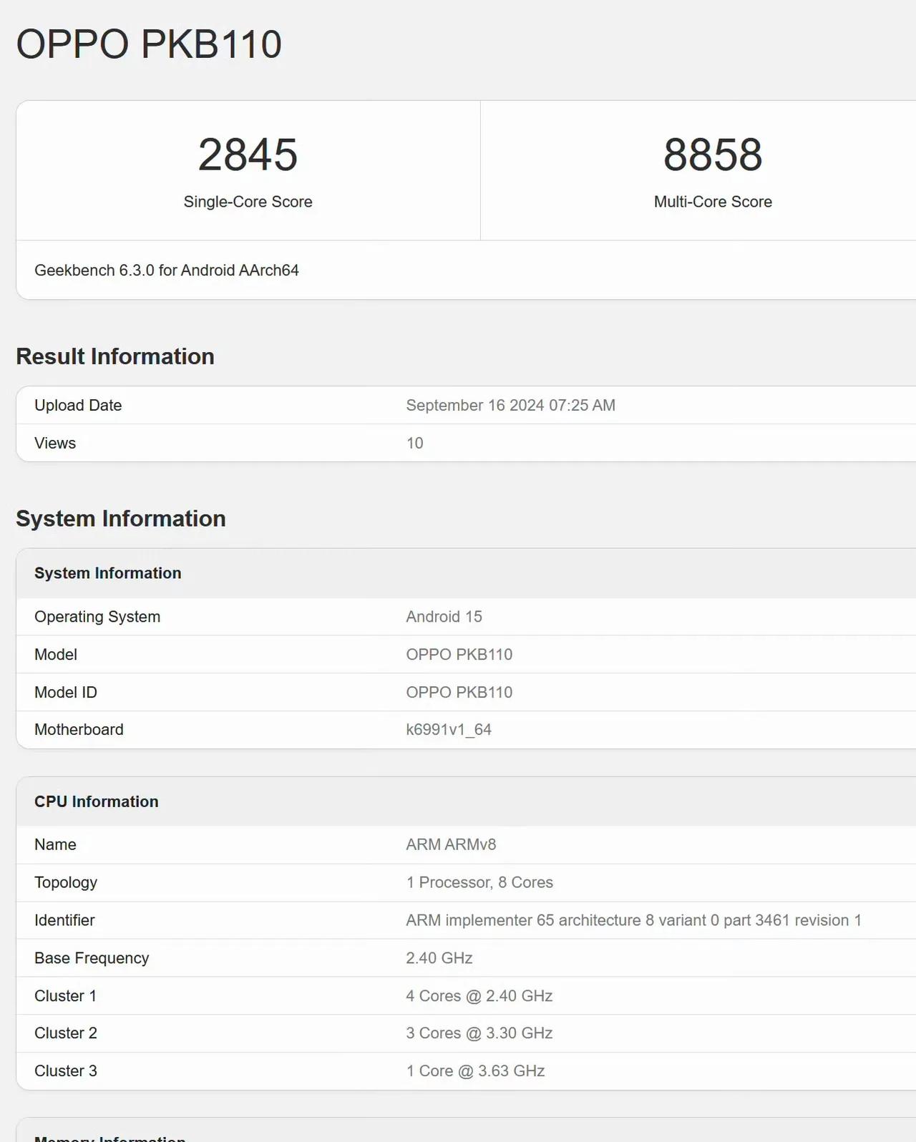Click the CPU Name row label
This screenshot has width=916, height=1142.
[x=55, y=844]
